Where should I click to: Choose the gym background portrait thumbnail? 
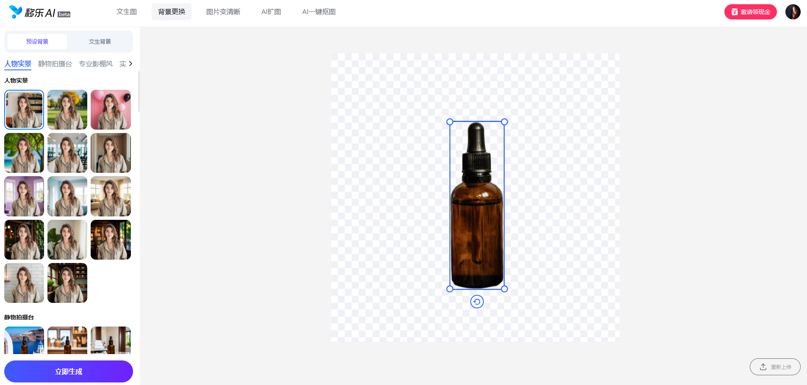point(67,153)
